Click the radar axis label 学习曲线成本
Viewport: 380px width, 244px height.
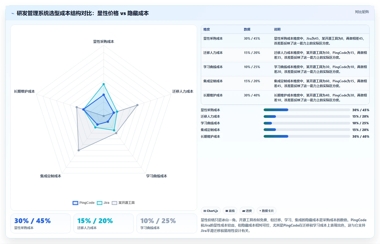coord(157,176)
